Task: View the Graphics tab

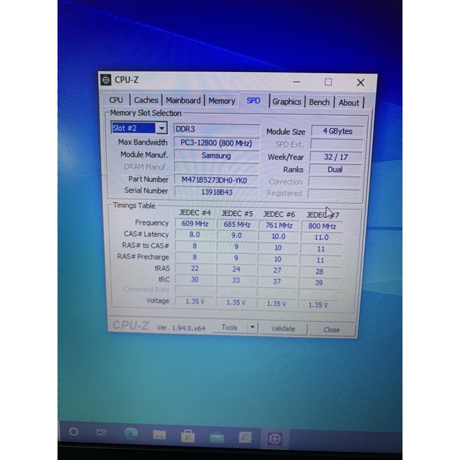Action: click(286, 102)
